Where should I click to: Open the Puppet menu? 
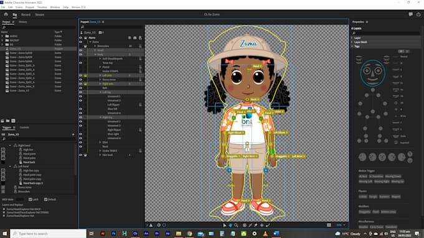(x=30, y=7)
